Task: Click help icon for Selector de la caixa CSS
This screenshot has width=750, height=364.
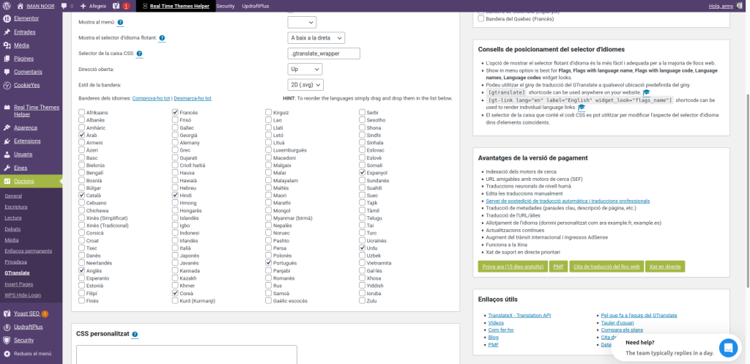Action: [139, 53]
